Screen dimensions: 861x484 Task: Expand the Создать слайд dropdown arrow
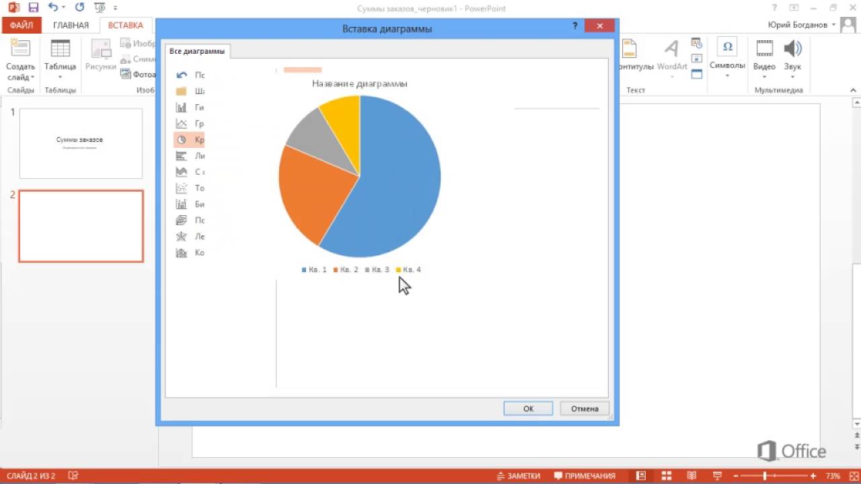[32, 77]
